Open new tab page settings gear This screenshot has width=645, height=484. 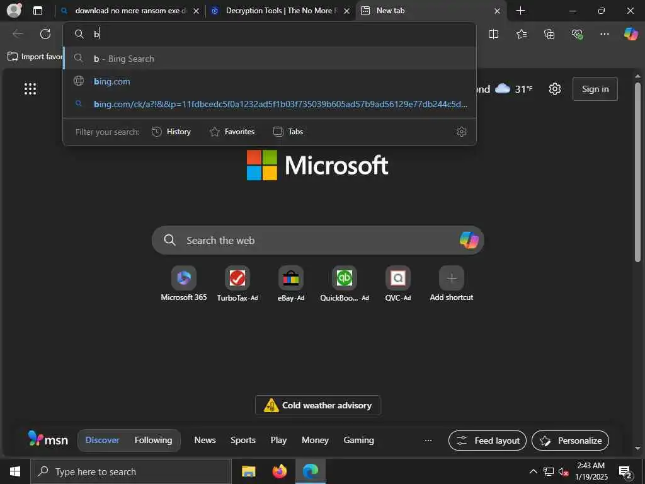pyautogui.click(x=555, y=89)
